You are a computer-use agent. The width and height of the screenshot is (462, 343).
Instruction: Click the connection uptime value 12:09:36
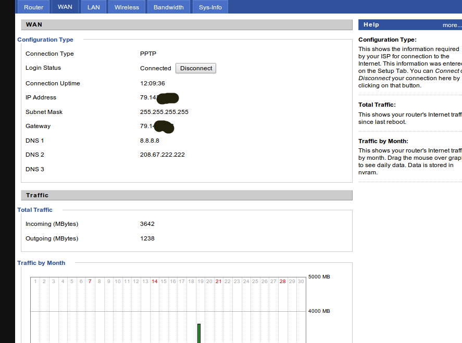[153, 83]
